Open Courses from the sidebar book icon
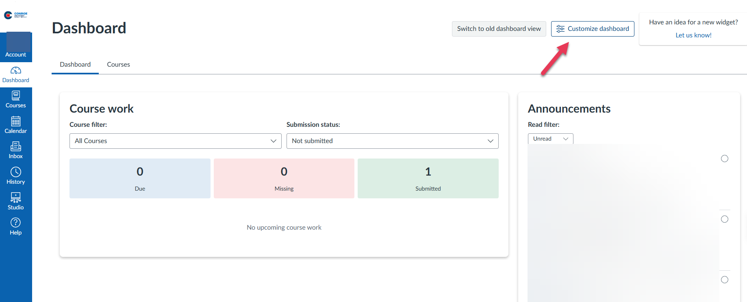The width and height of the screenshot is (747, 302). click(x=16, y=96)
